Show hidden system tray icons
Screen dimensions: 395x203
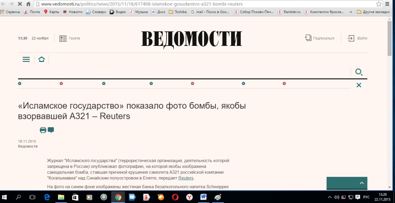click(330, 197)
